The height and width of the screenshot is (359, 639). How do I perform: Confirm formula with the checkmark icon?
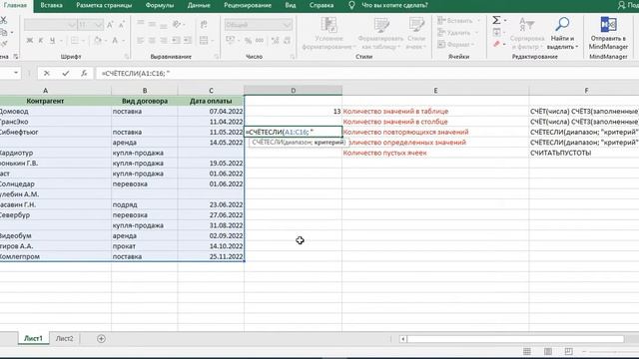pos(66,73)
